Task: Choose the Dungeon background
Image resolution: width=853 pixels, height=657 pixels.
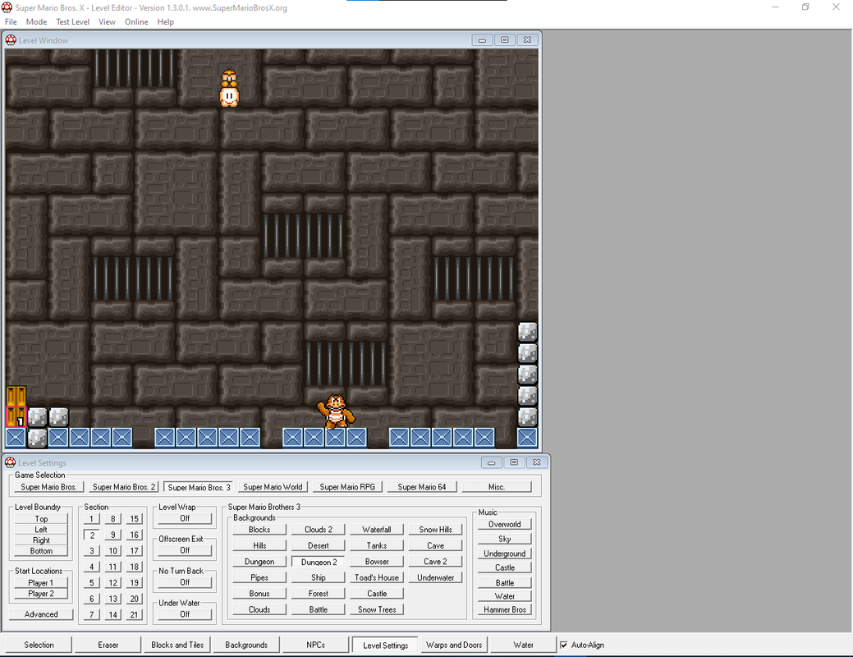Action: [x=259, y=562]
